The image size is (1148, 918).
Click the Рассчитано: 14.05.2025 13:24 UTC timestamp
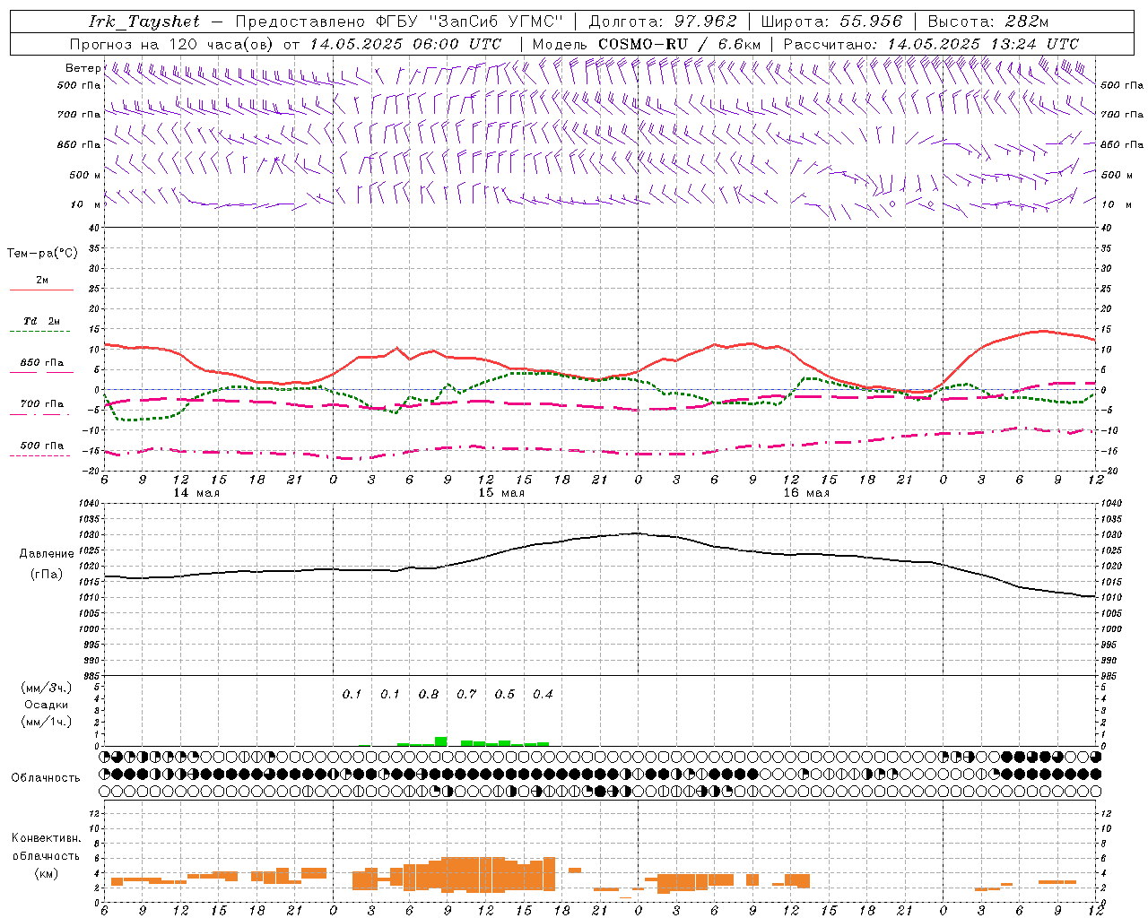tap(931, 44)
